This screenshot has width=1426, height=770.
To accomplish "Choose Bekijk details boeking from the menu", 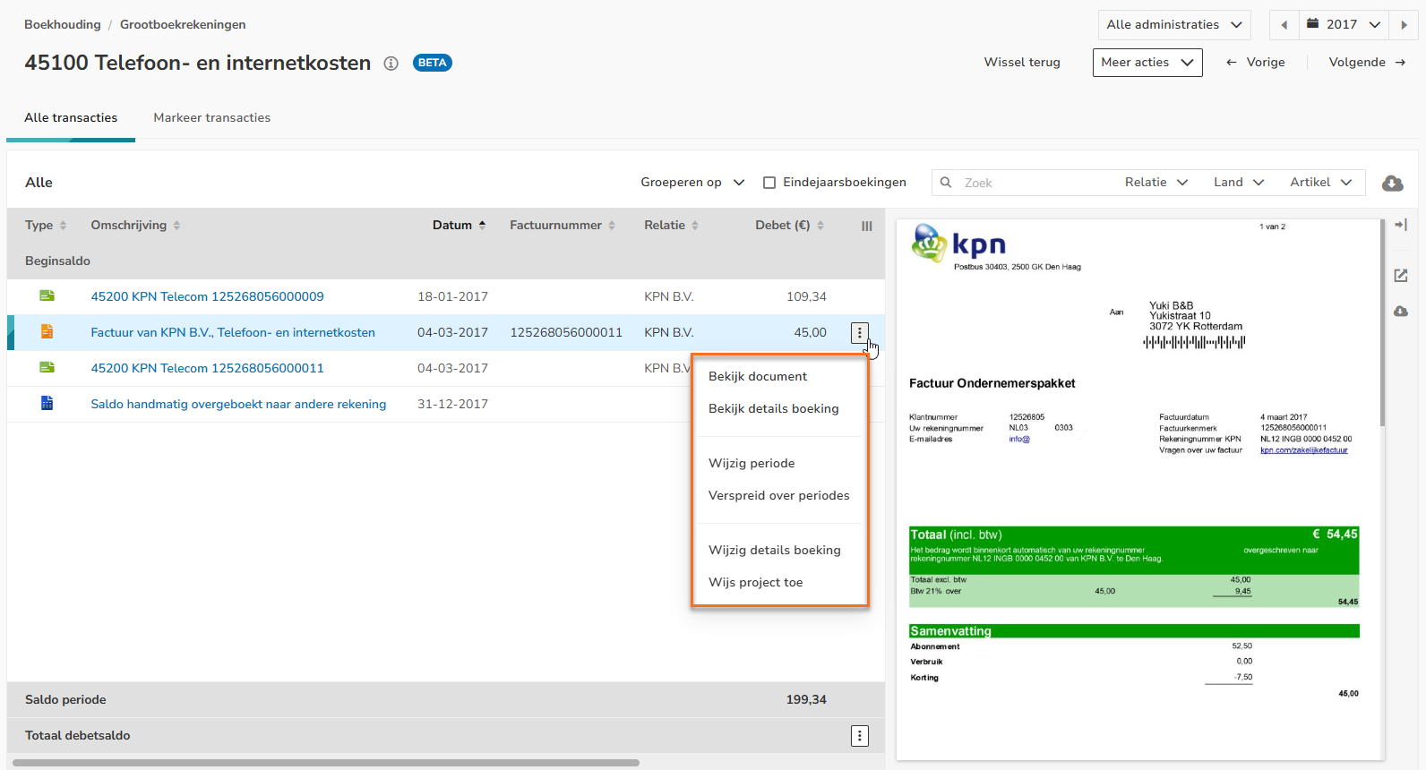I will pyautogui.click(x=774, y=409).
